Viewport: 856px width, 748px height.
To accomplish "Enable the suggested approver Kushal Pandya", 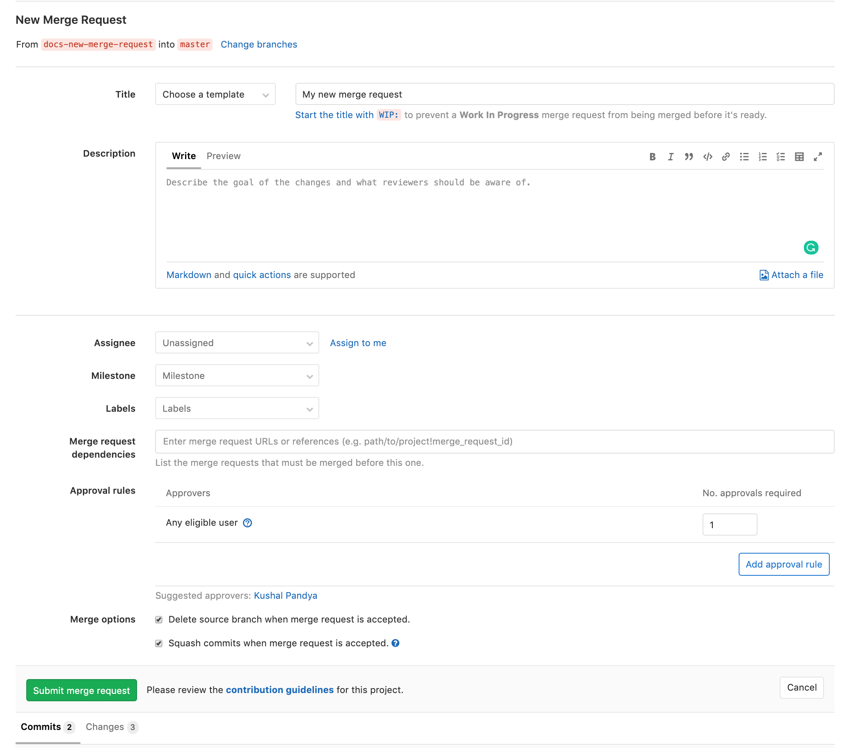I will pos(285,595).
